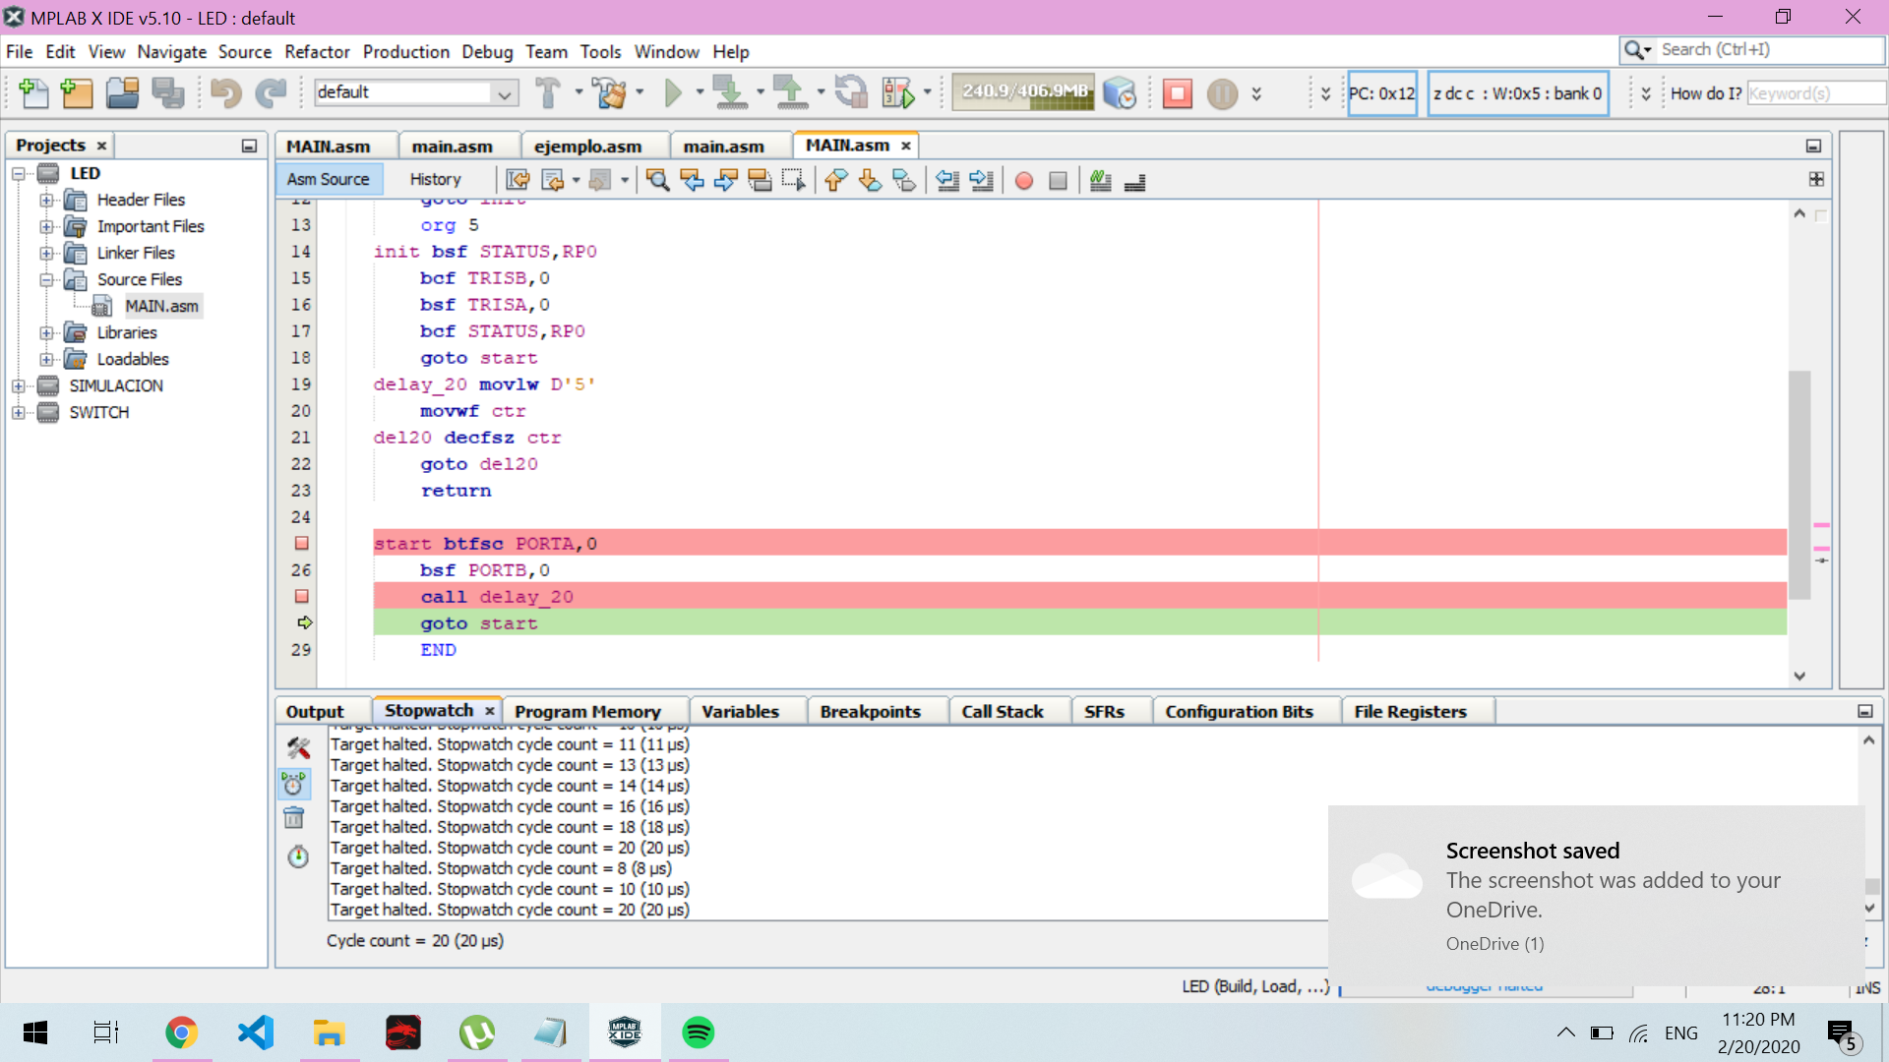1889x1062 pixels.
Task: Click the History view button
Action: click(x=435, y=180)
